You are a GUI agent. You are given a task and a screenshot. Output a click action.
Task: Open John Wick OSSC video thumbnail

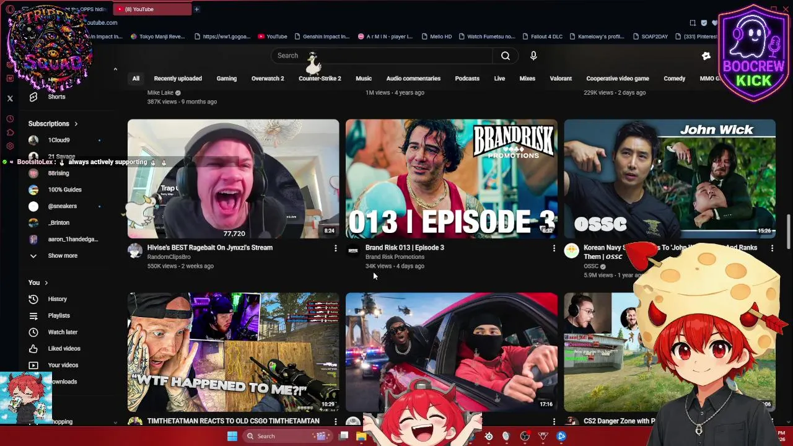tap(670, 179)
